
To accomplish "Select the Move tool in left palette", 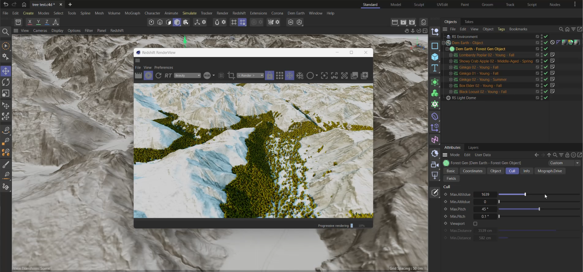I will tap(6, 71).
